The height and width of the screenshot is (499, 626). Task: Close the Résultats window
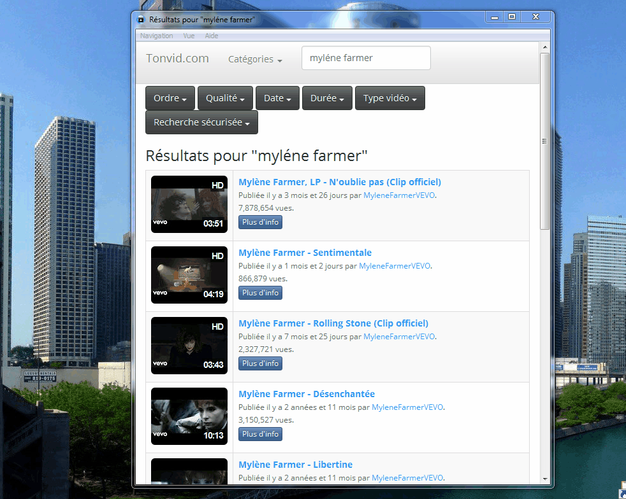535,17
